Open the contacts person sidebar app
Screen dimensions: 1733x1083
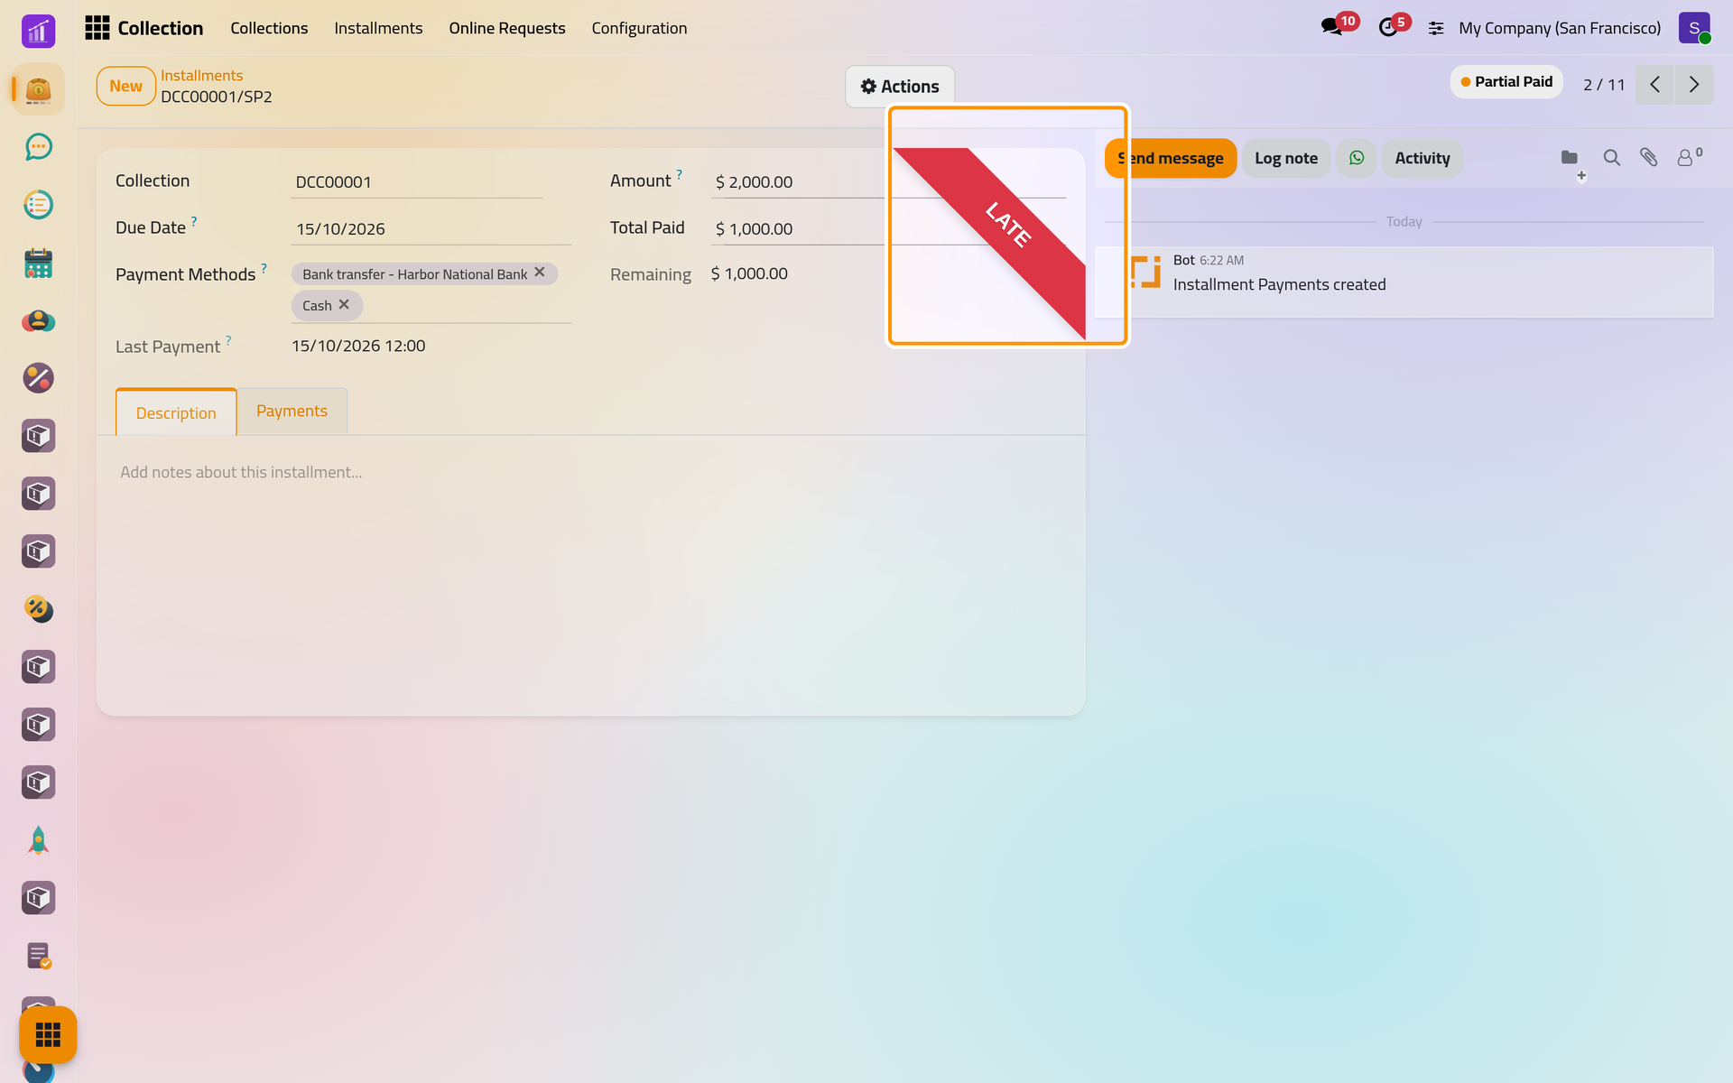[38, 320]
